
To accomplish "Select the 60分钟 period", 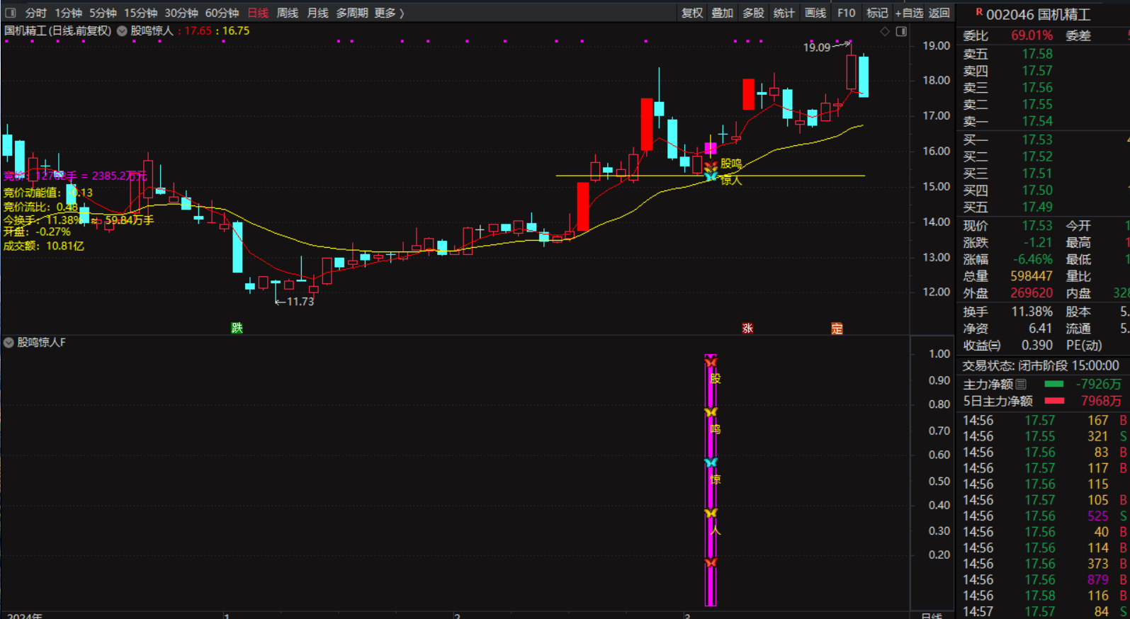I will [x=222, y=13].
